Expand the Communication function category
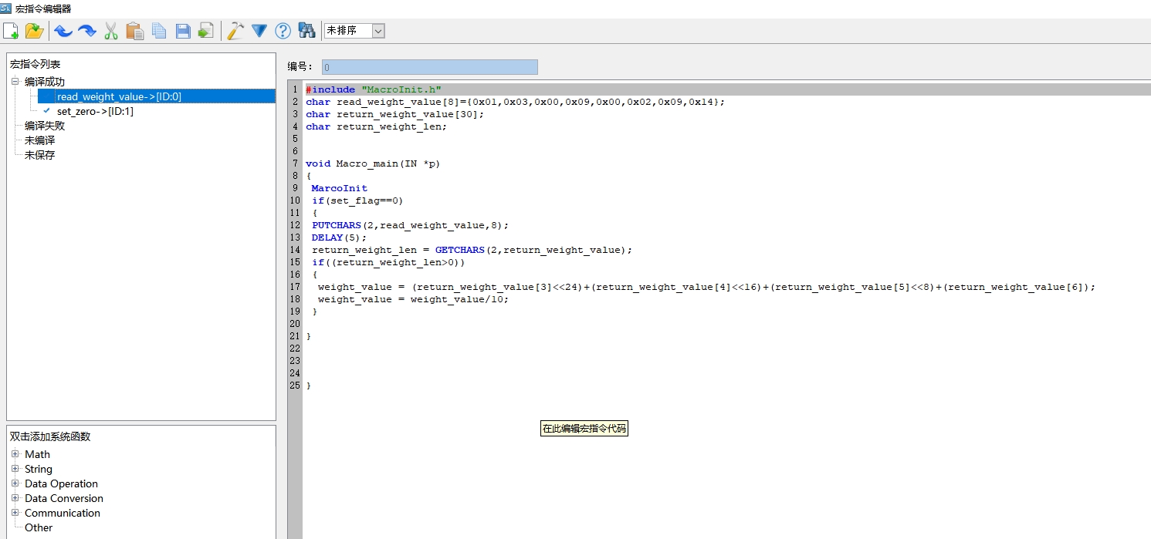The image size is (1151, 539). [15, 513]
